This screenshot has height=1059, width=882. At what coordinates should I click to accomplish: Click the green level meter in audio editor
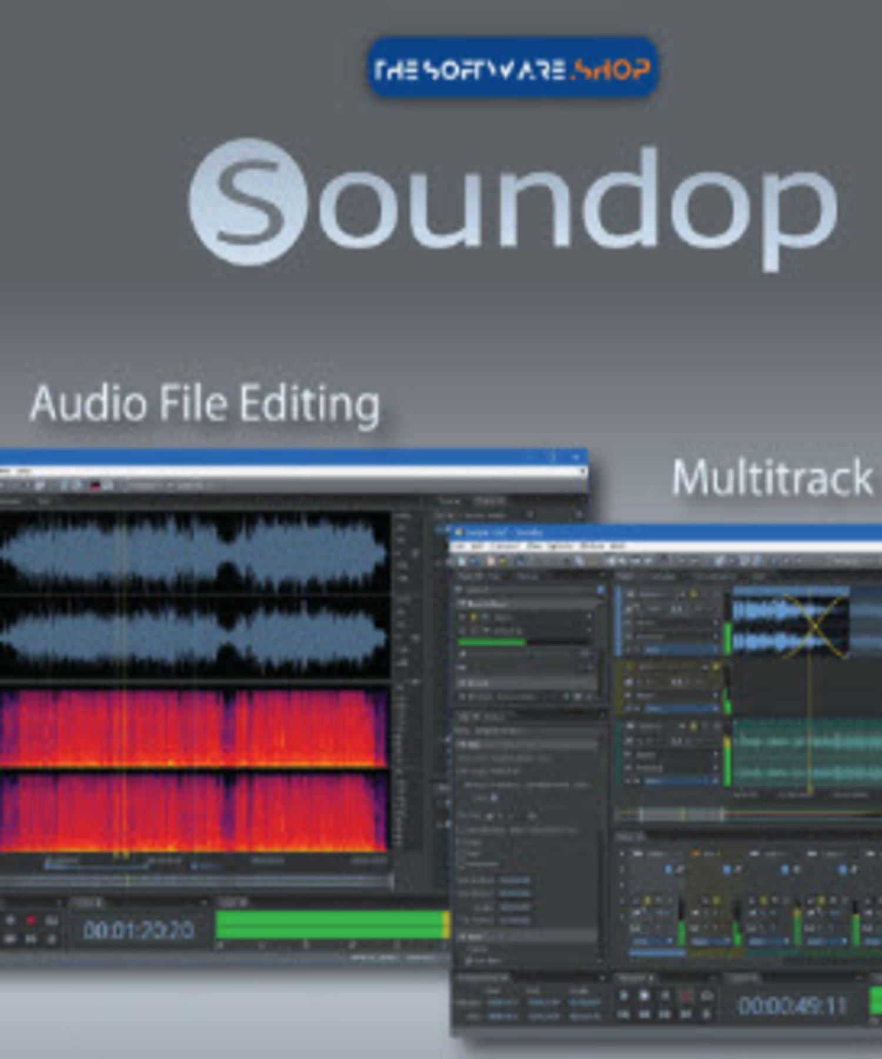(x=333, y=924)
